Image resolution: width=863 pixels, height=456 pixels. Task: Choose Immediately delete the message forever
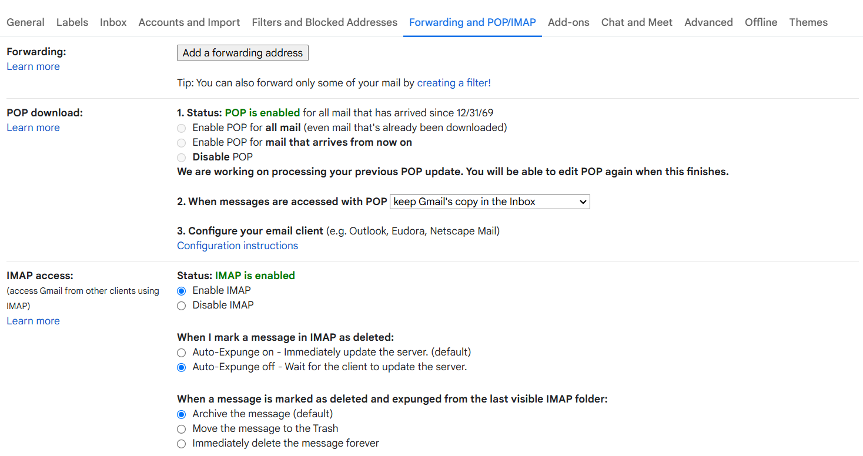click(x=181, y=444)
